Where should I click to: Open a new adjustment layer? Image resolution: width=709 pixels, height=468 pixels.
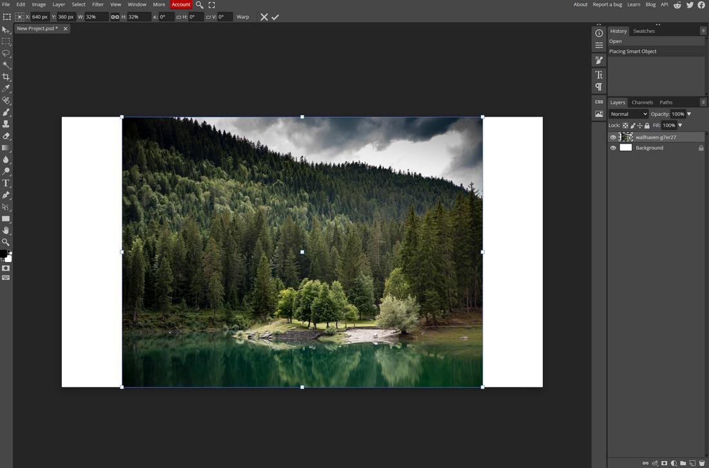coord(674,463)
